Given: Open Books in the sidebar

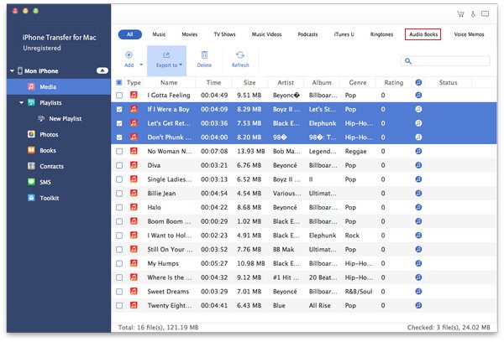Looking at the screenshot, I should [47, 150].
